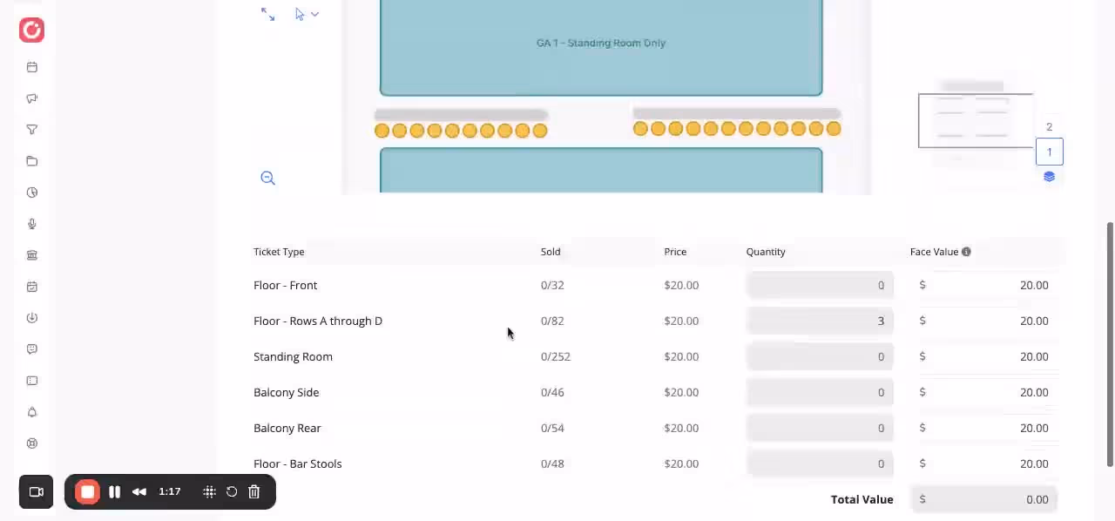
Task: Click Standing Room quantity field
Action: click(x=820, y=356)
